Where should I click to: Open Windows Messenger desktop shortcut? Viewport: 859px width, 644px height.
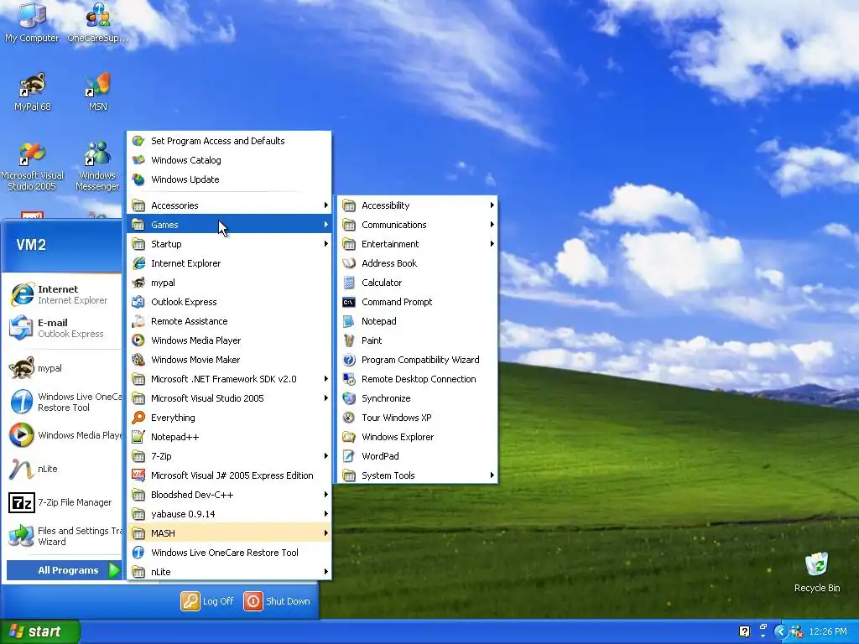point(97,167)
